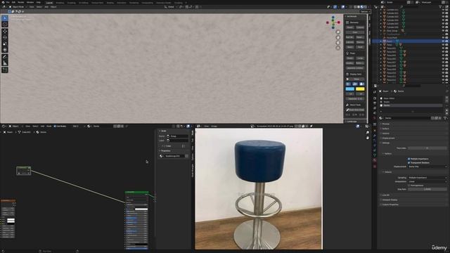Click the Archimesh Door button
450x253 pixels.
pos(355,32)
